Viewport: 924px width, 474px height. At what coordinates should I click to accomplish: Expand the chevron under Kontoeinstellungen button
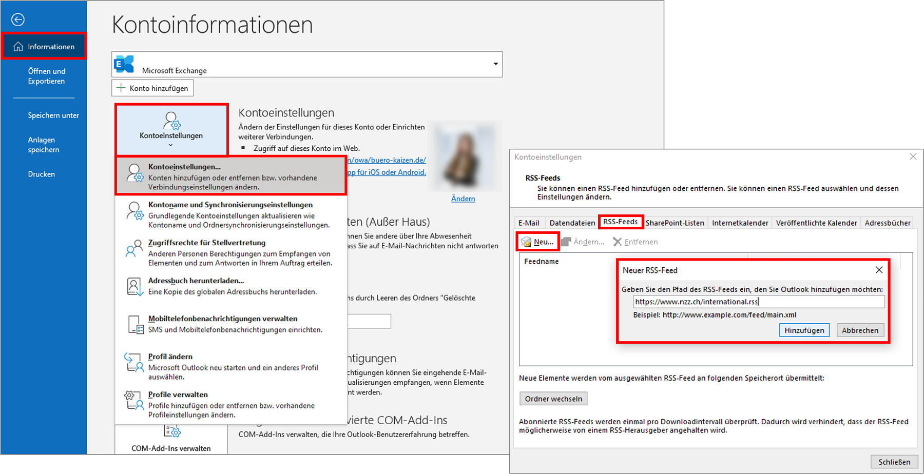tap(171, 145)
